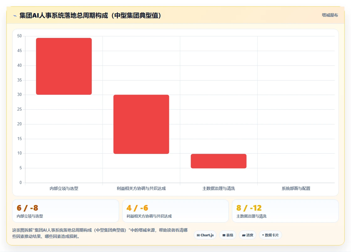The height and width of the screenshot is (252, 351).
Task: Click the y-axis value 25
Action: [19, 109]
